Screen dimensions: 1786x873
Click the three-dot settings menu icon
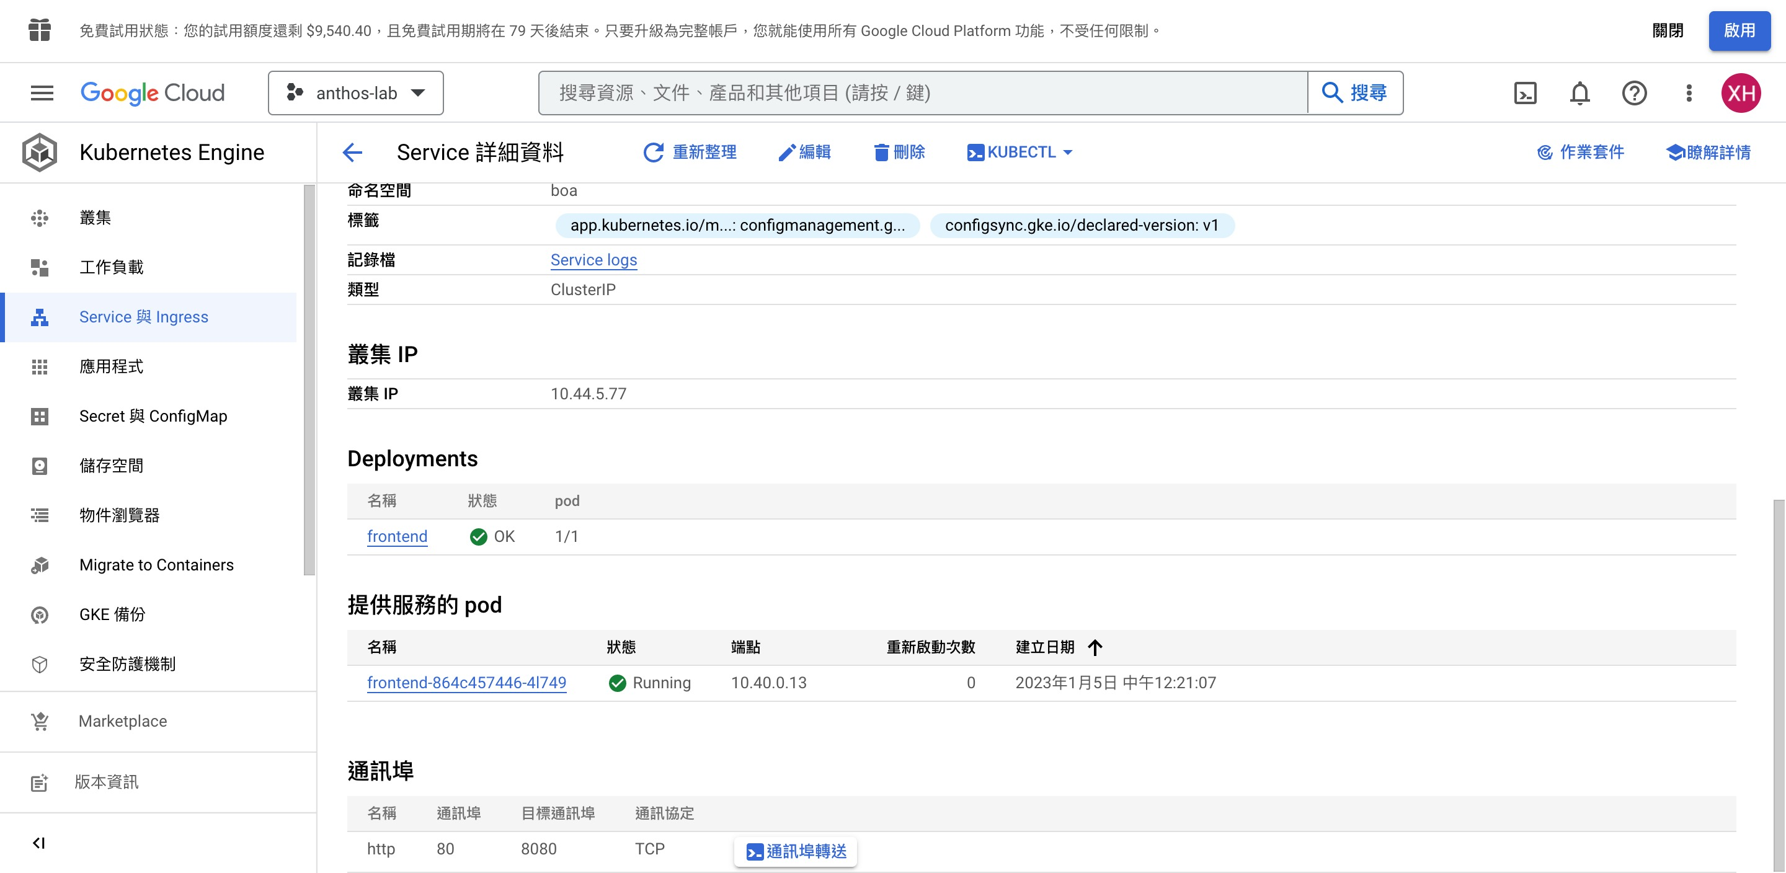1689,93
